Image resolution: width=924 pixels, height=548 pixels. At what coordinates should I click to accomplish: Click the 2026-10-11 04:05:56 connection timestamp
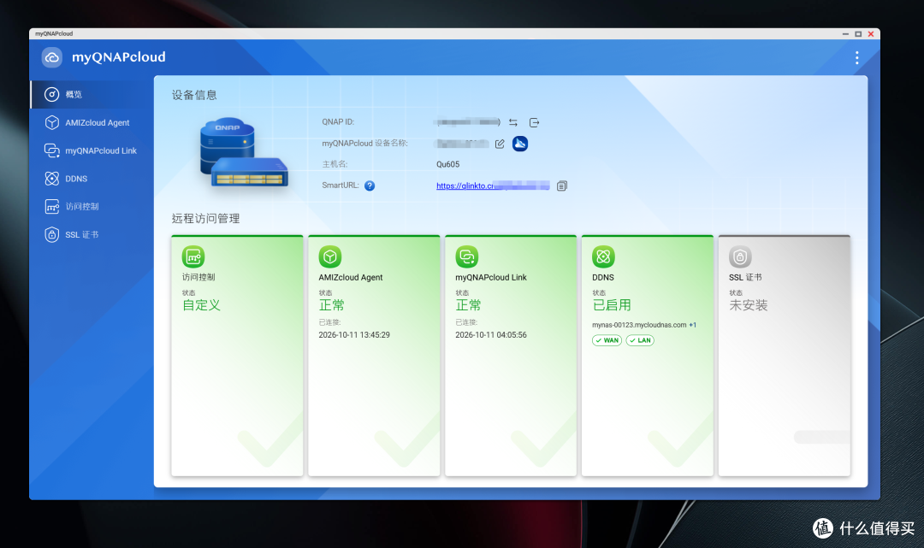tap(491, 335)
